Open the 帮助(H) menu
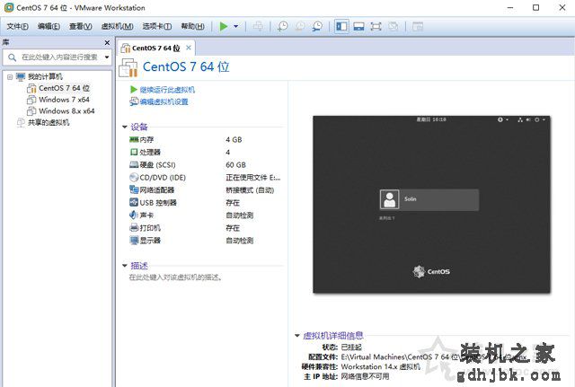Image resolution: width=575 pixels, height=387 pixels. 192,26
